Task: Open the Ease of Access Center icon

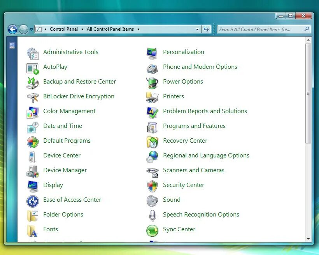Action: (33, 201)
